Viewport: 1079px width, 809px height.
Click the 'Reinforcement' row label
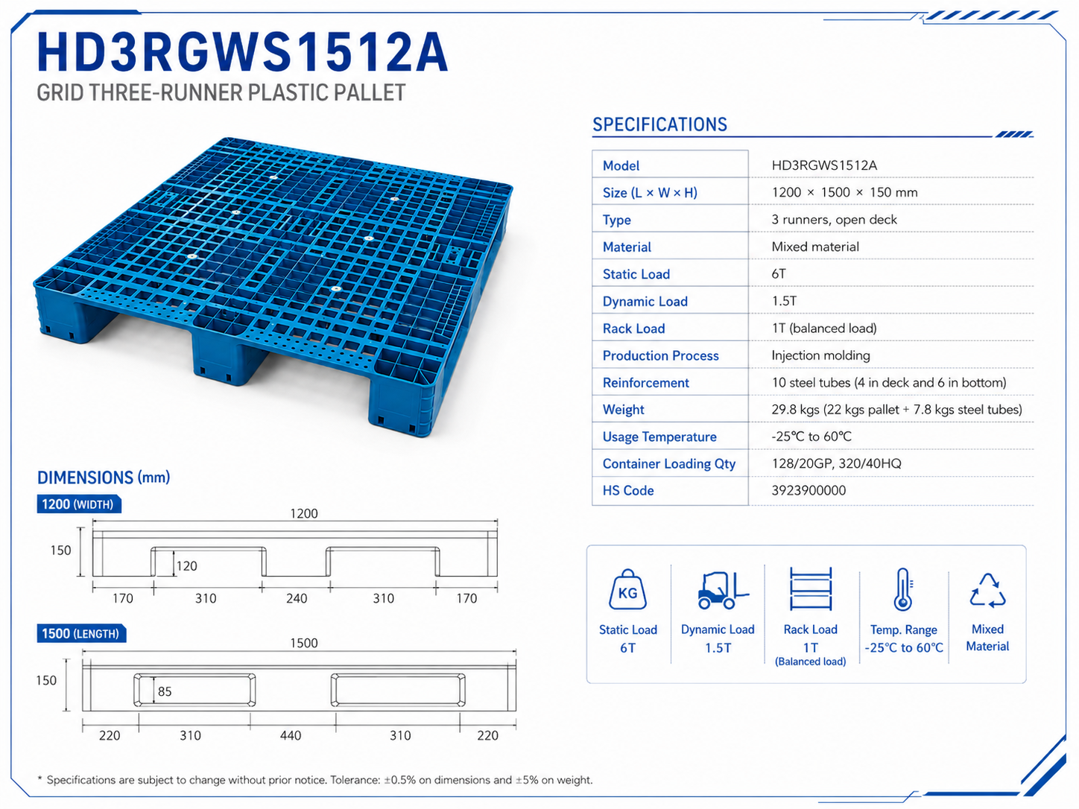click(645, 383)
